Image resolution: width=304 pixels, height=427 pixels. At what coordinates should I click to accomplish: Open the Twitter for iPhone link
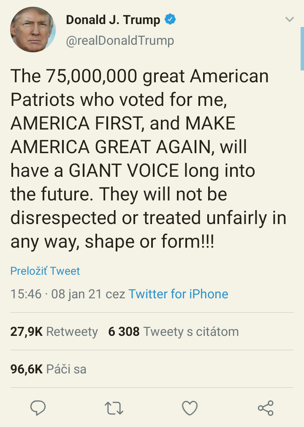(x=178, y=294)
